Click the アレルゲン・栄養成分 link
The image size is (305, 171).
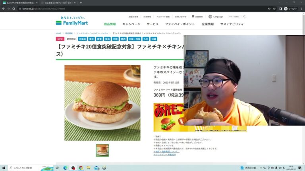click(164, 154)
